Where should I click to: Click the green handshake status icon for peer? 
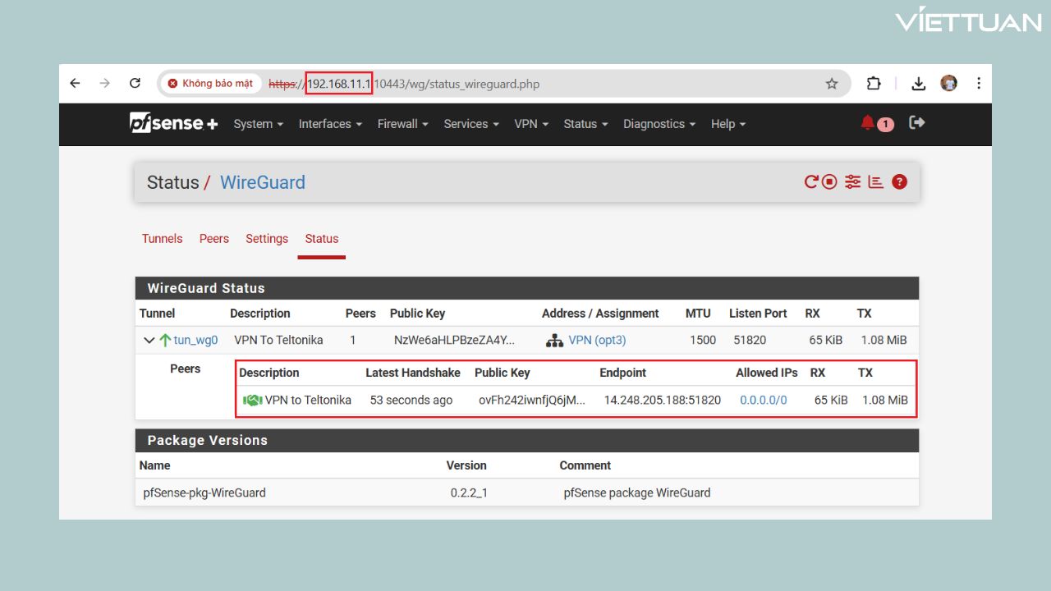pyautogui.click(x=252, y=400)
